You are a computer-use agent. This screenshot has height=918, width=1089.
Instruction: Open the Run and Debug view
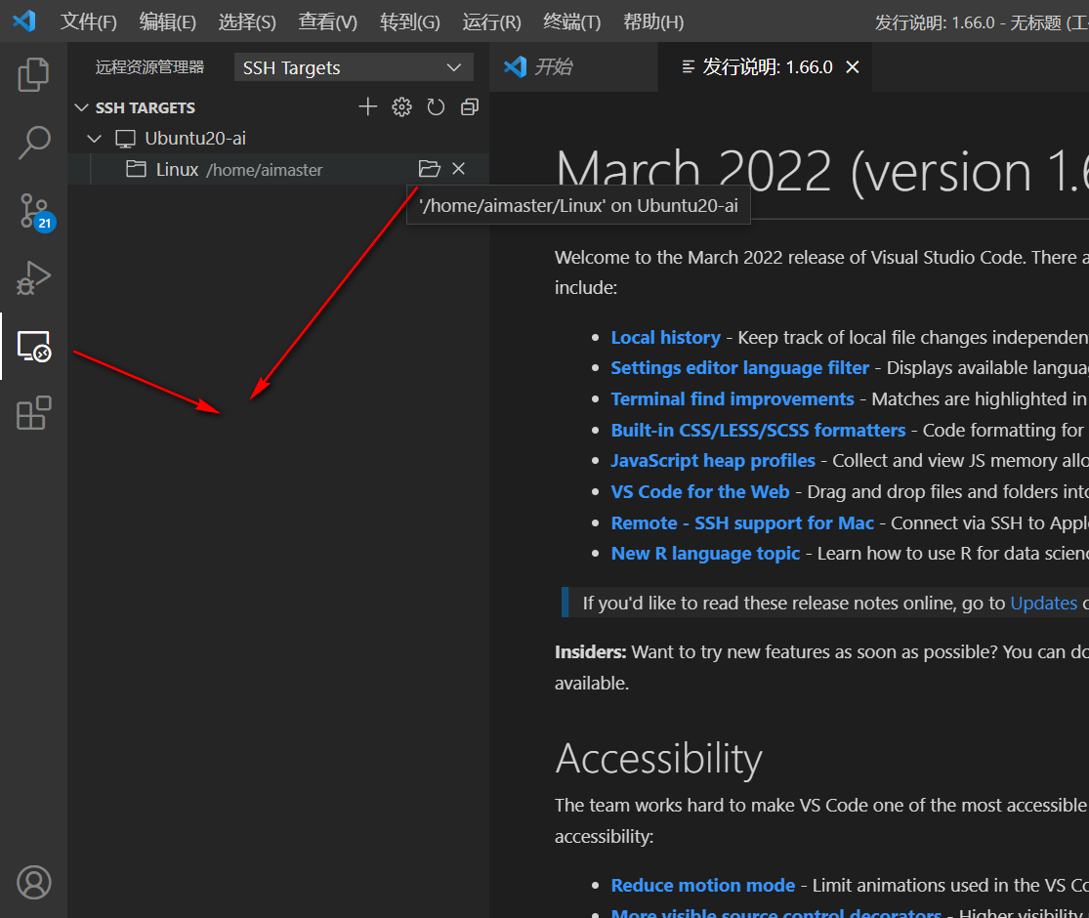[x=33, y=277]
